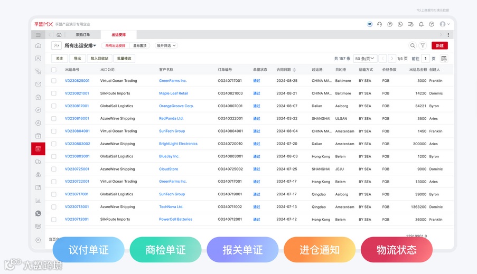The height and width of the screenshot is (274, 477).
Task: Check the row VD230821001 checkbox
Action: tap(54, 93)
